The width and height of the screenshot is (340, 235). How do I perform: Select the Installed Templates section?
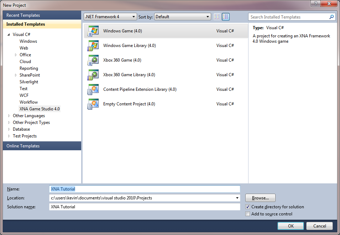click(x=42, y=24)
